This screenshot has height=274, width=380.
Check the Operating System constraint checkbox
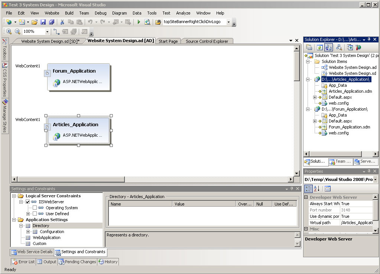click(35, 208)
